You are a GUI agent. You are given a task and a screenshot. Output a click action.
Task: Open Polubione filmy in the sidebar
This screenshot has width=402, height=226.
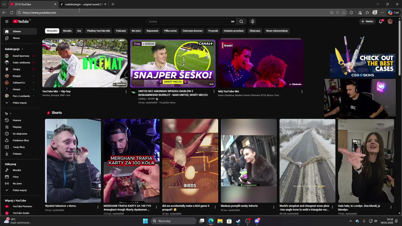(20, 140)
